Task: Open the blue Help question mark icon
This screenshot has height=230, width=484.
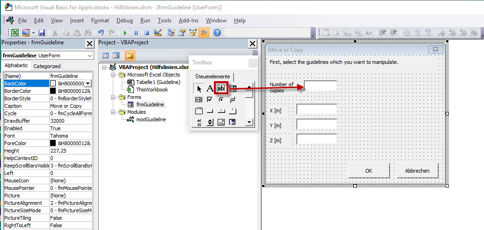Action: pos(217,32)
